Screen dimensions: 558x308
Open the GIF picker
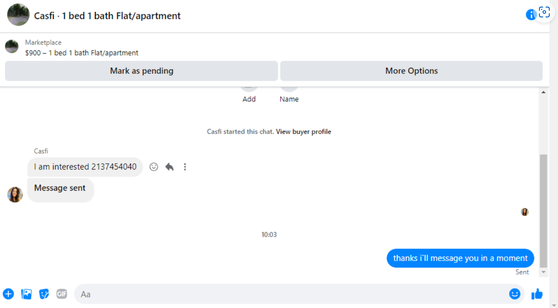point(62,294)
